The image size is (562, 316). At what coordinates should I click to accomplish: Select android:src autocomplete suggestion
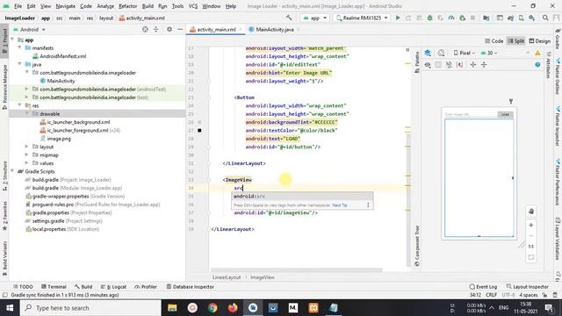pos(302,197)
